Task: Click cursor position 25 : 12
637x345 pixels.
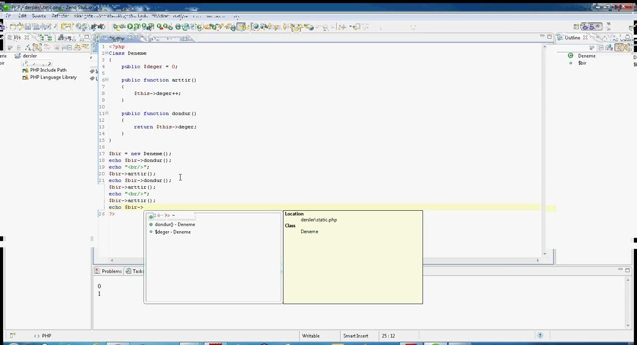Action: pos(388,336)
